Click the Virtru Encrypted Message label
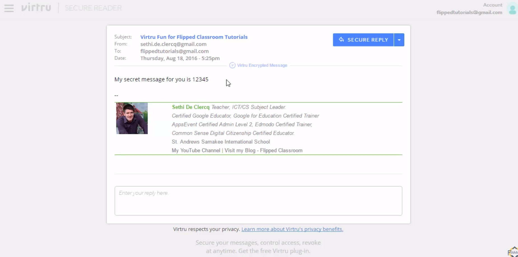This screenshot has width=518, height=257. (262, 65)
